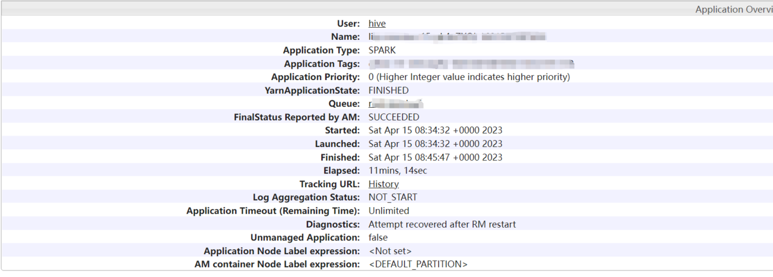
Task: Select the FINISHED YarnApplicationState value
Action: [x=388, y=90]
